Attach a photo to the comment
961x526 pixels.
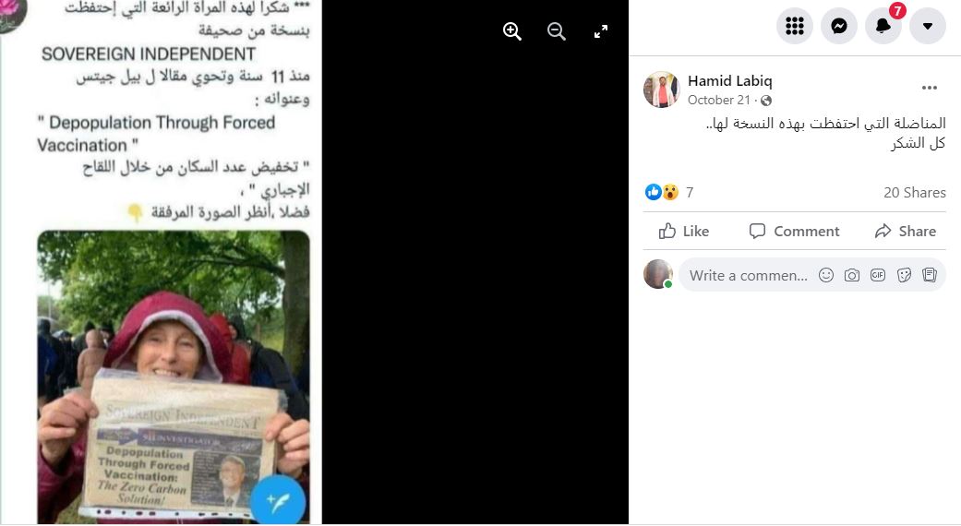tap(852, 275)
